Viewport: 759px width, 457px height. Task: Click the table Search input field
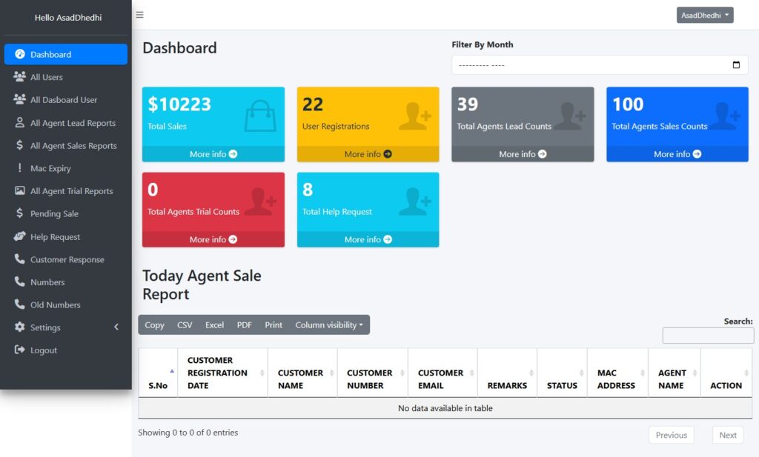(x=707, y=336)
